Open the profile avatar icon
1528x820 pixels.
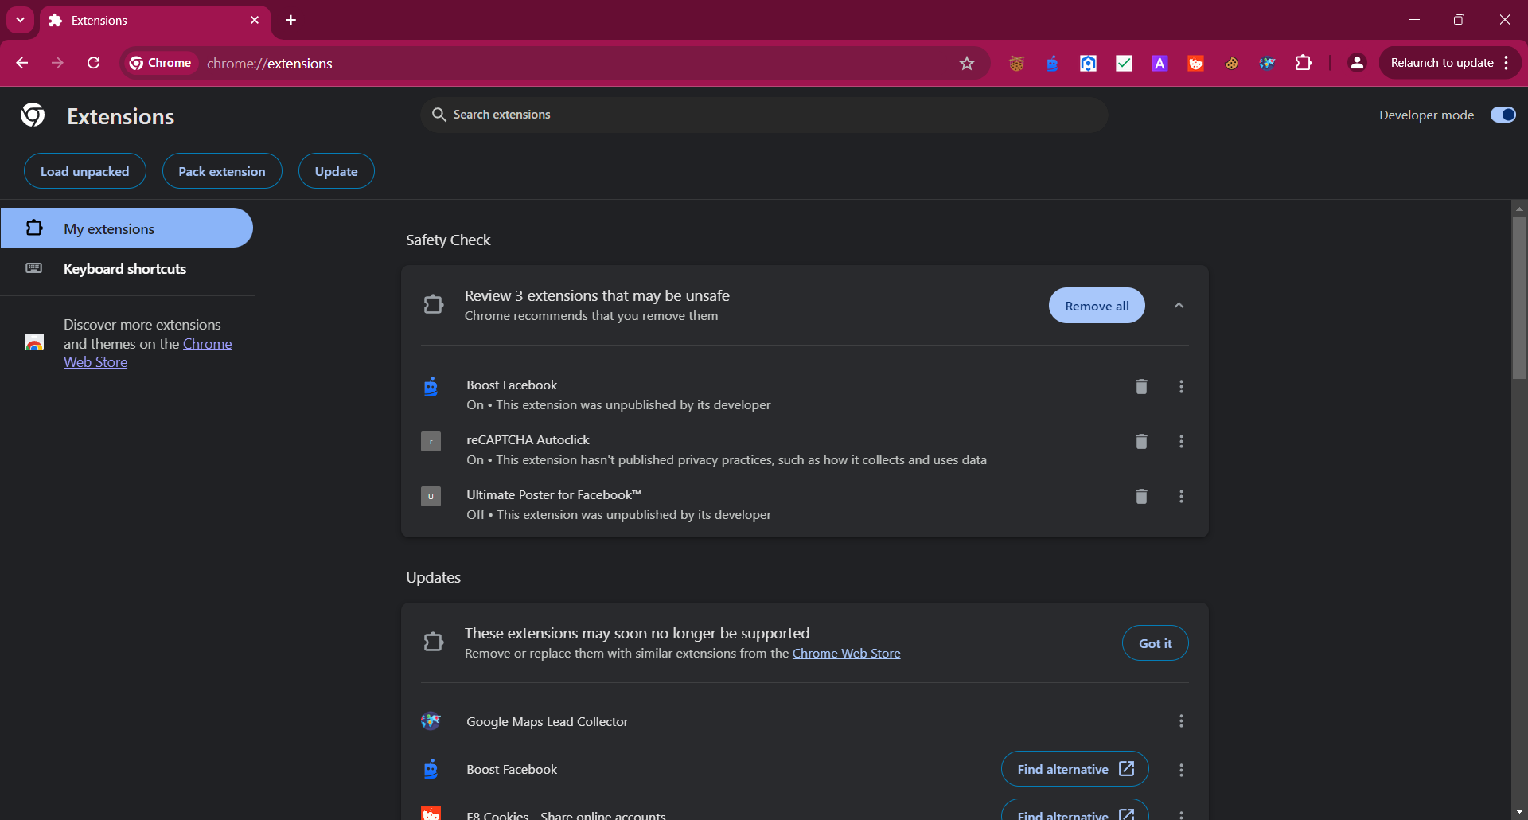tap(1358, 63)
